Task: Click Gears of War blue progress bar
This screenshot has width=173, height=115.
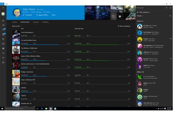Action: coord(45,61)
